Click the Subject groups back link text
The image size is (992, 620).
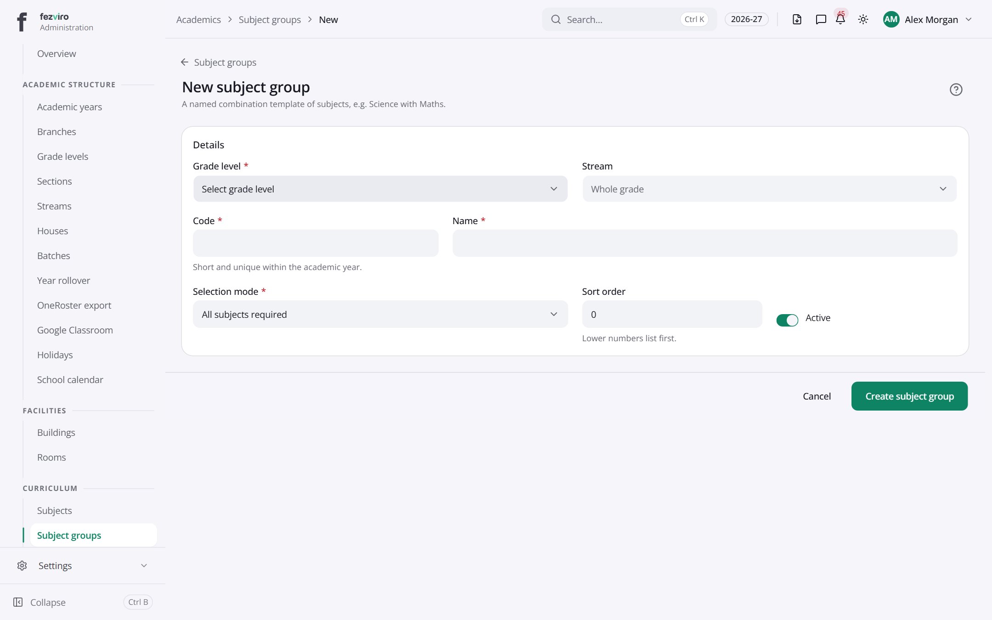pyautogui.click(x=225, y=62)
